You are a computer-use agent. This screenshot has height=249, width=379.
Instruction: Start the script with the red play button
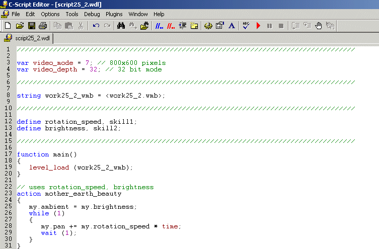(x=258, y=26)
